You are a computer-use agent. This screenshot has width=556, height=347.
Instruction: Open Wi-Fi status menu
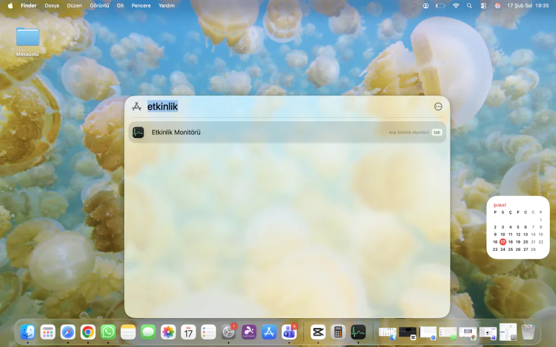pos(456,6)
